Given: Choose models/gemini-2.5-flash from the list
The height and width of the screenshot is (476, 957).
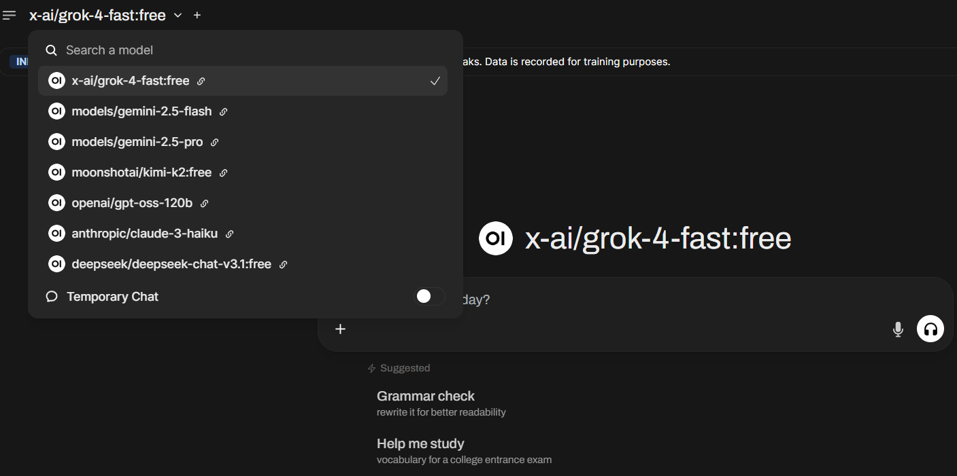Looking at the screenshot, I should [243, 111].
